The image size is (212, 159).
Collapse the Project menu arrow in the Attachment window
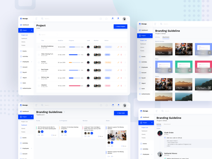tap(151, 36)
